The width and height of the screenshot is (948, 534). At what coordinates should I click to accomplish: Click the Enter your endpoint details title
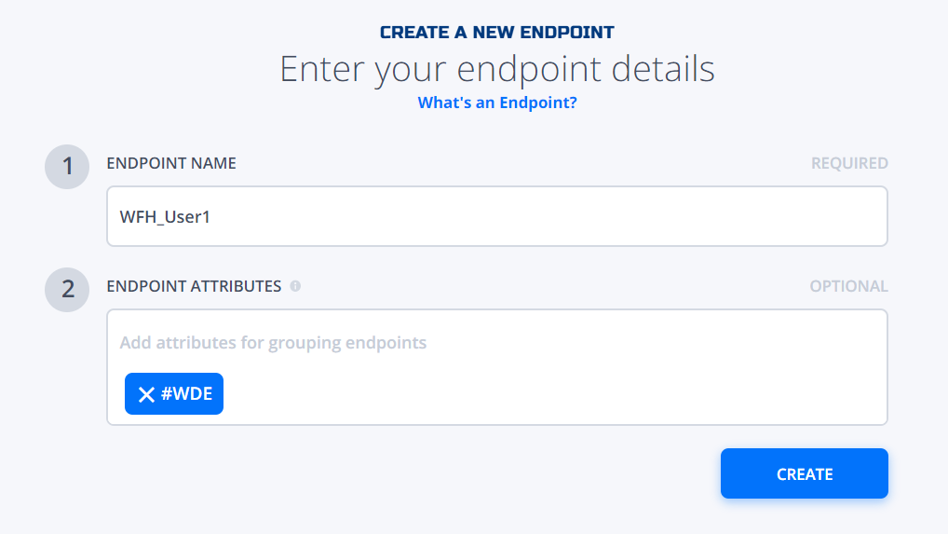click(x=497, y=69)
